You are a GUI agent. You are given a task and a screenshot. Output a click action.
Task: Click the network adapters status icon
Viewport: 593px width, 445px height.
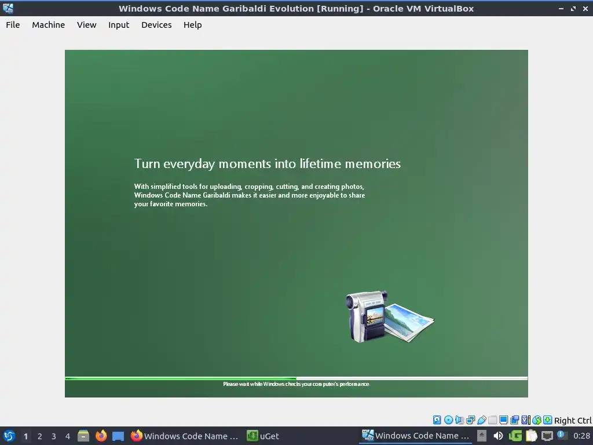(x=470, y=420)
